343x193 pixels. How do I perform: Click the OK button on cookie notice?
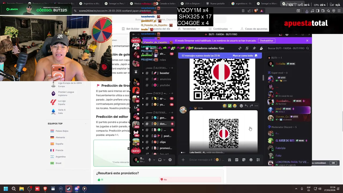pyautogui.click(x=333, y=163)
